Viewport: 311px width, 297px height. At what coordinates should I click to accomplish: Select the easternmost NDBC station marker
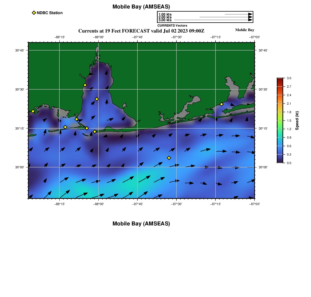[x=221, y=104]
